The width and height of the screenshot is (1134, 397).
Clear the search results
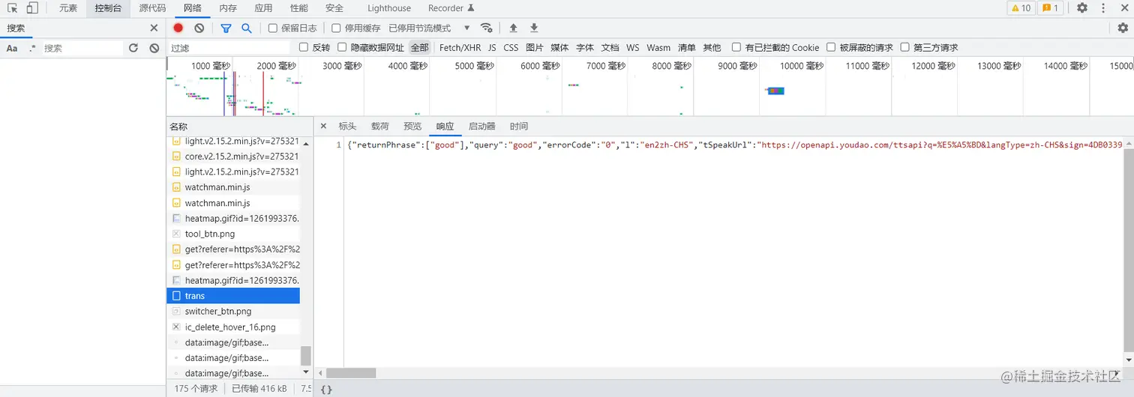tap(154, 48)
